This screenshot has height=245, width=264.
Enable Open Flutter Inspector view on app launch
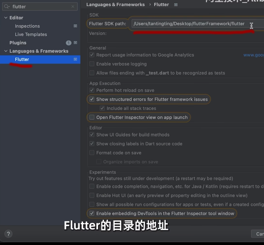[x=92, y=117]
